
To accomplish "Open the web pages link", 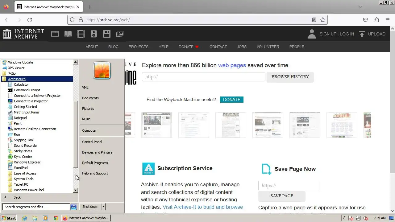I will tap(232, 65).
